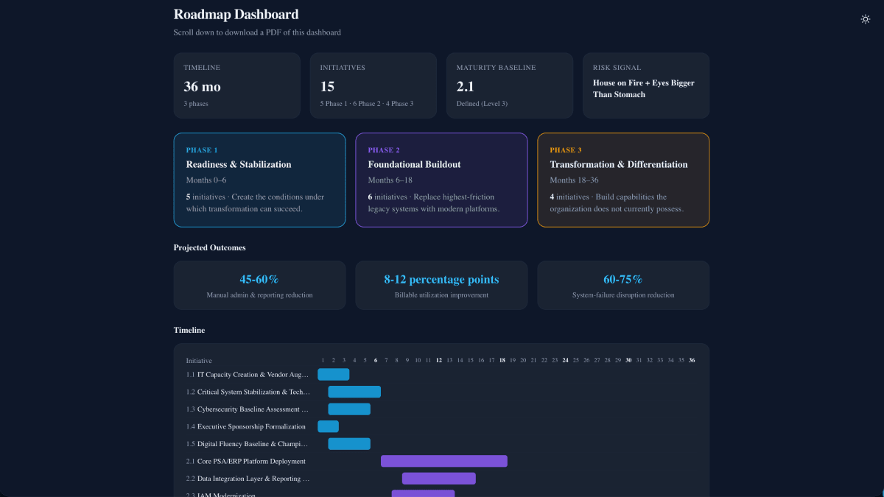Select the 2.2 Data Integration Layer timeline bar
Viewport: 884px width, 497px height.
(439, 479)
